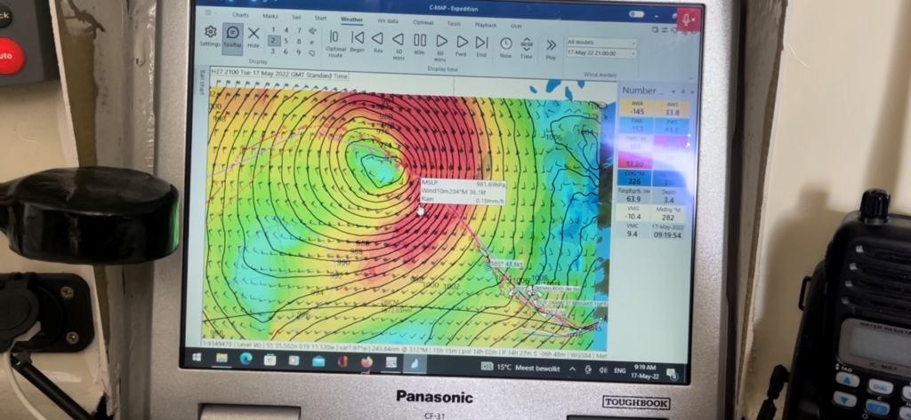Toggle the Tooltip button
Screen dimensions: 911x420
(232, 37)
